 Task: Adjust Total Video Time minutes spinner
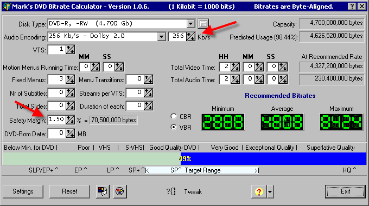coord(259,67)
